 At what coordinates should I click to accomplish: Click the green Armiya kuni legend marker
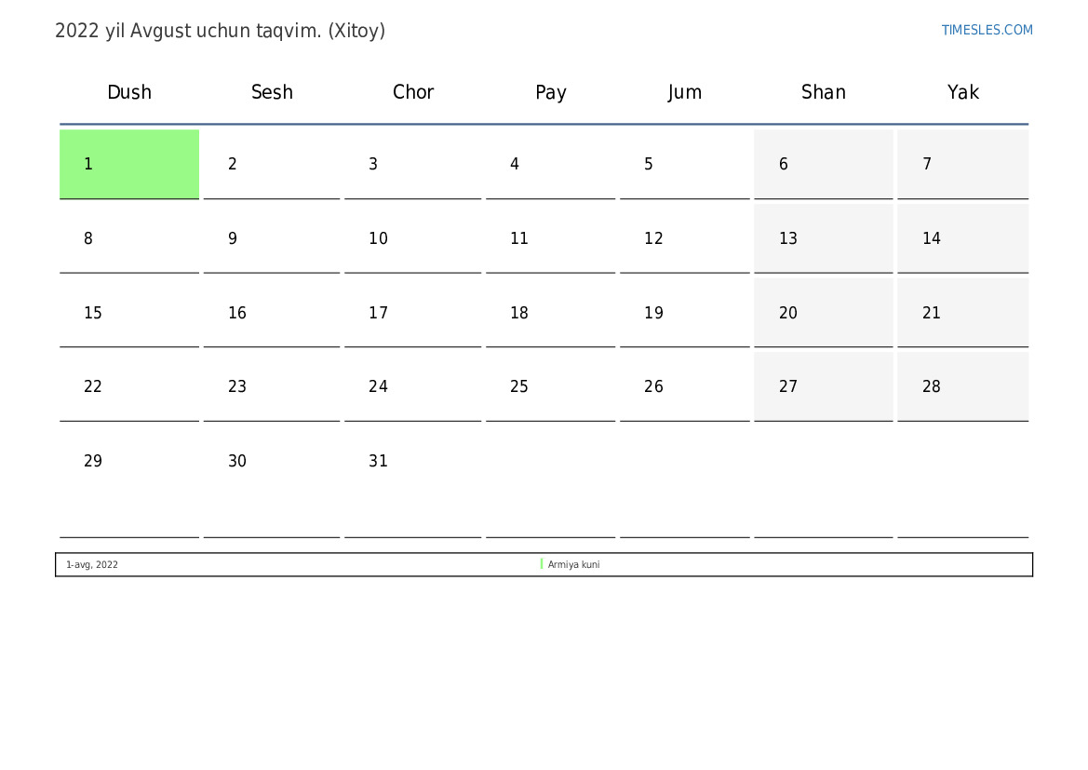click(542, 564)
